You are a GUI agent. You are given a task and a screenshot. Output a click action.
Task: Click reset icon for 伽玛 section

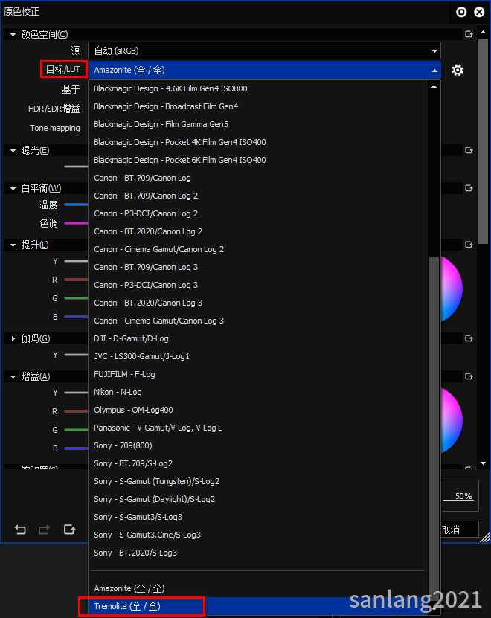click(469, 338)
